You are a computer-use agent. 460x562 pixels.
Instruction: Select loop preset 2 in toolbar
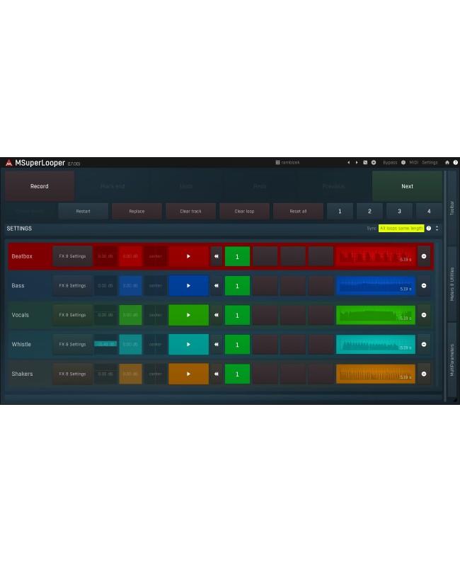coord(369,211)
